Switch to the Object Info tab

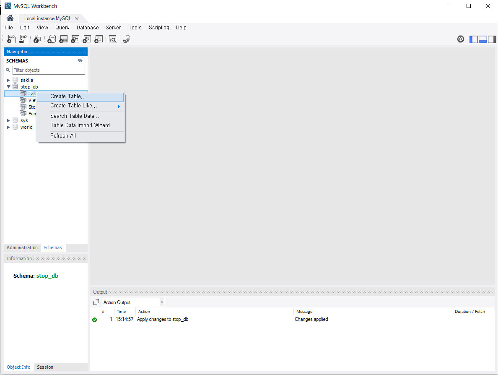[18, 367]
